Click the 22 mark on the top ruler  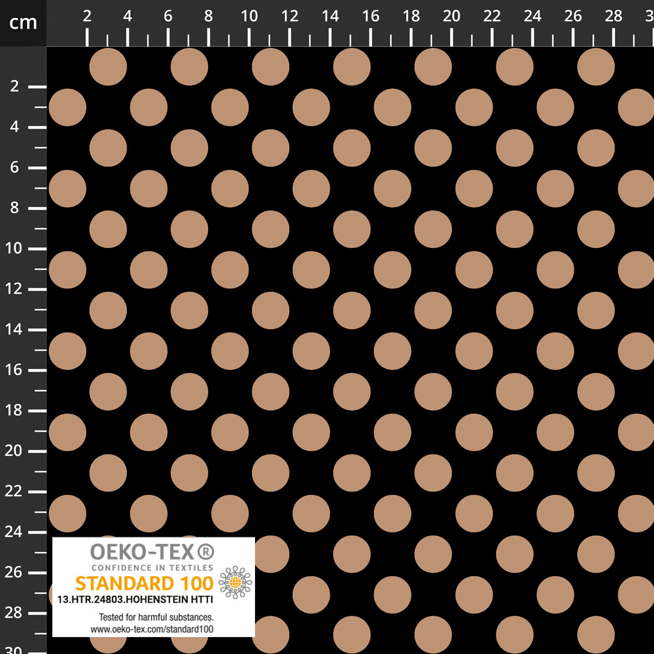492,16
